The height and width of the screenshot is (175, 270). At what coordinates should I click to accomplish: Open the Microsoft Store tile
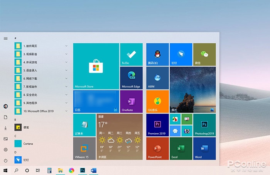tap(96, 66)
